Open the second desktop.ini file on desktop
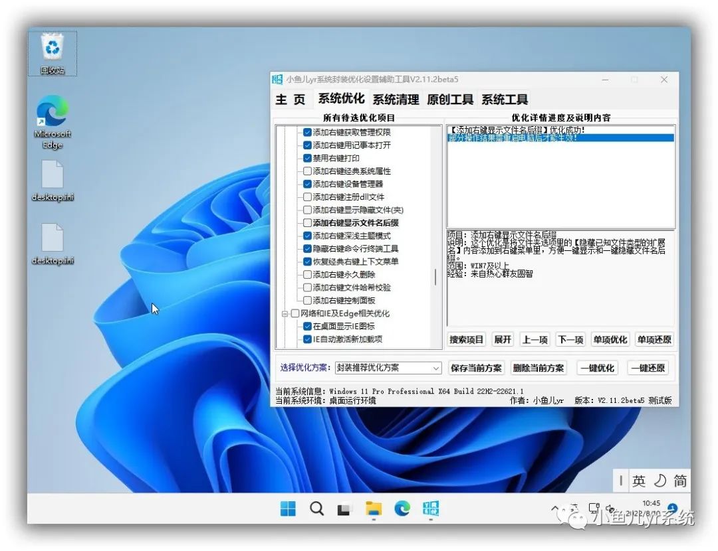Screen dimensions: 718x551 53,245
